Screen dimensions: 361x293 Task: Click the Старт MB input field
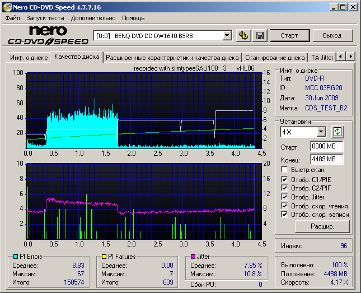click(326, 146)
